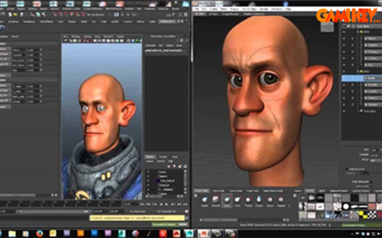
Task: Click the Mudbox view cube
Action: (x=327, y=27)
